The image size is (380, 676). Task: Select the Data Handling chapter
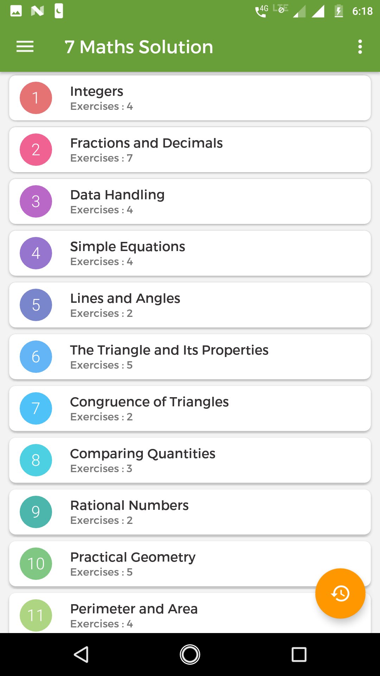(190, 201)
